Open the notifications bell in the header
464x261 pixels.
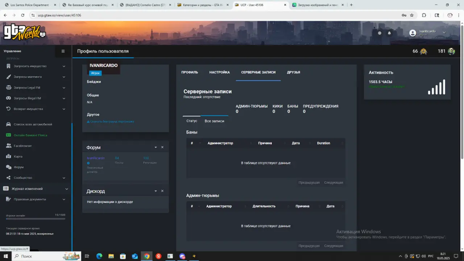coord(389,33)
